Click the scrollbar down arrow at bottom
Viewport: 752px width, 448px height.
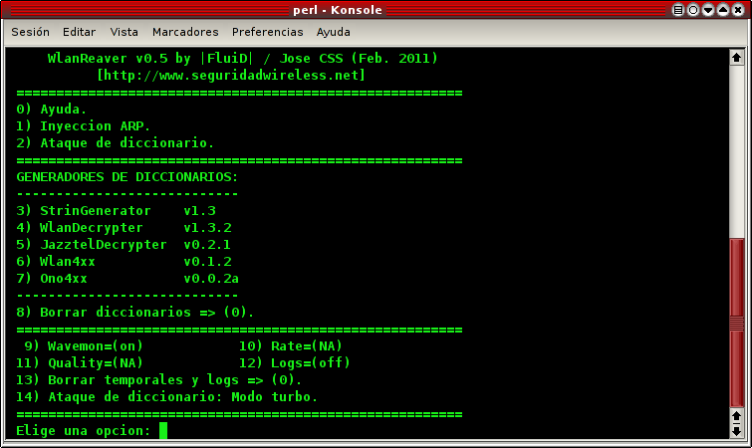pyautogui.click(x=737, y=433)
